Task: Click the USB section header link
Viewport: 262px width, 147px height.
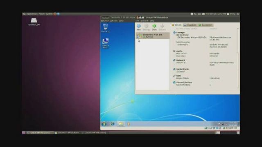Action: click(x=178, y=76)
